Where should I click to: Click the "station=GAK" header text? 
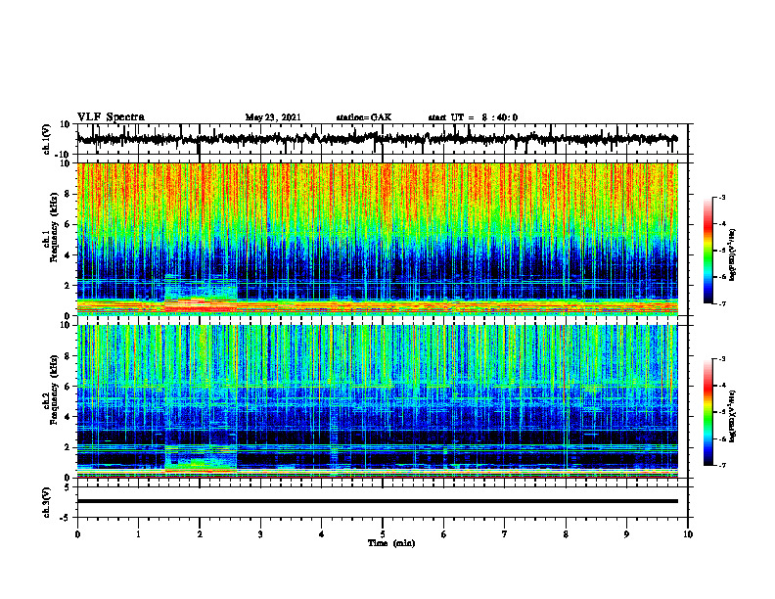pyautogui.click(x=364, y=117)
